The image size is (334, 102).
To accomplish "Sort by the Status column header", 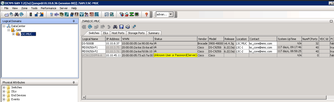I will [x=175, y=39].
